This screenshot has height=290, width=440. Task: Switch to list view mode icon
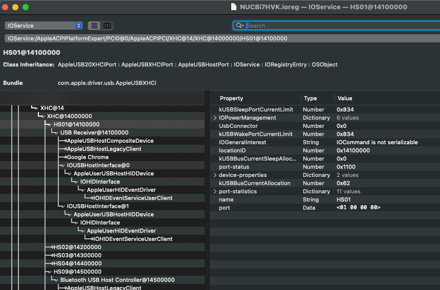point(94,26)
